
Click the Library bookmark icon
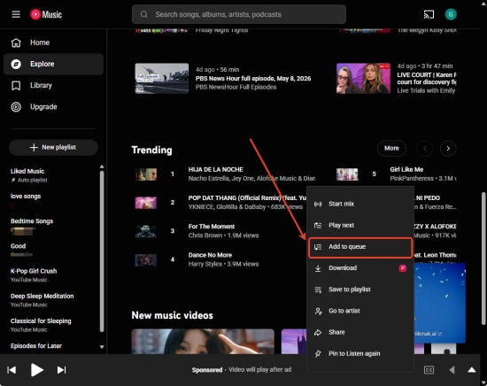point(16,85)
